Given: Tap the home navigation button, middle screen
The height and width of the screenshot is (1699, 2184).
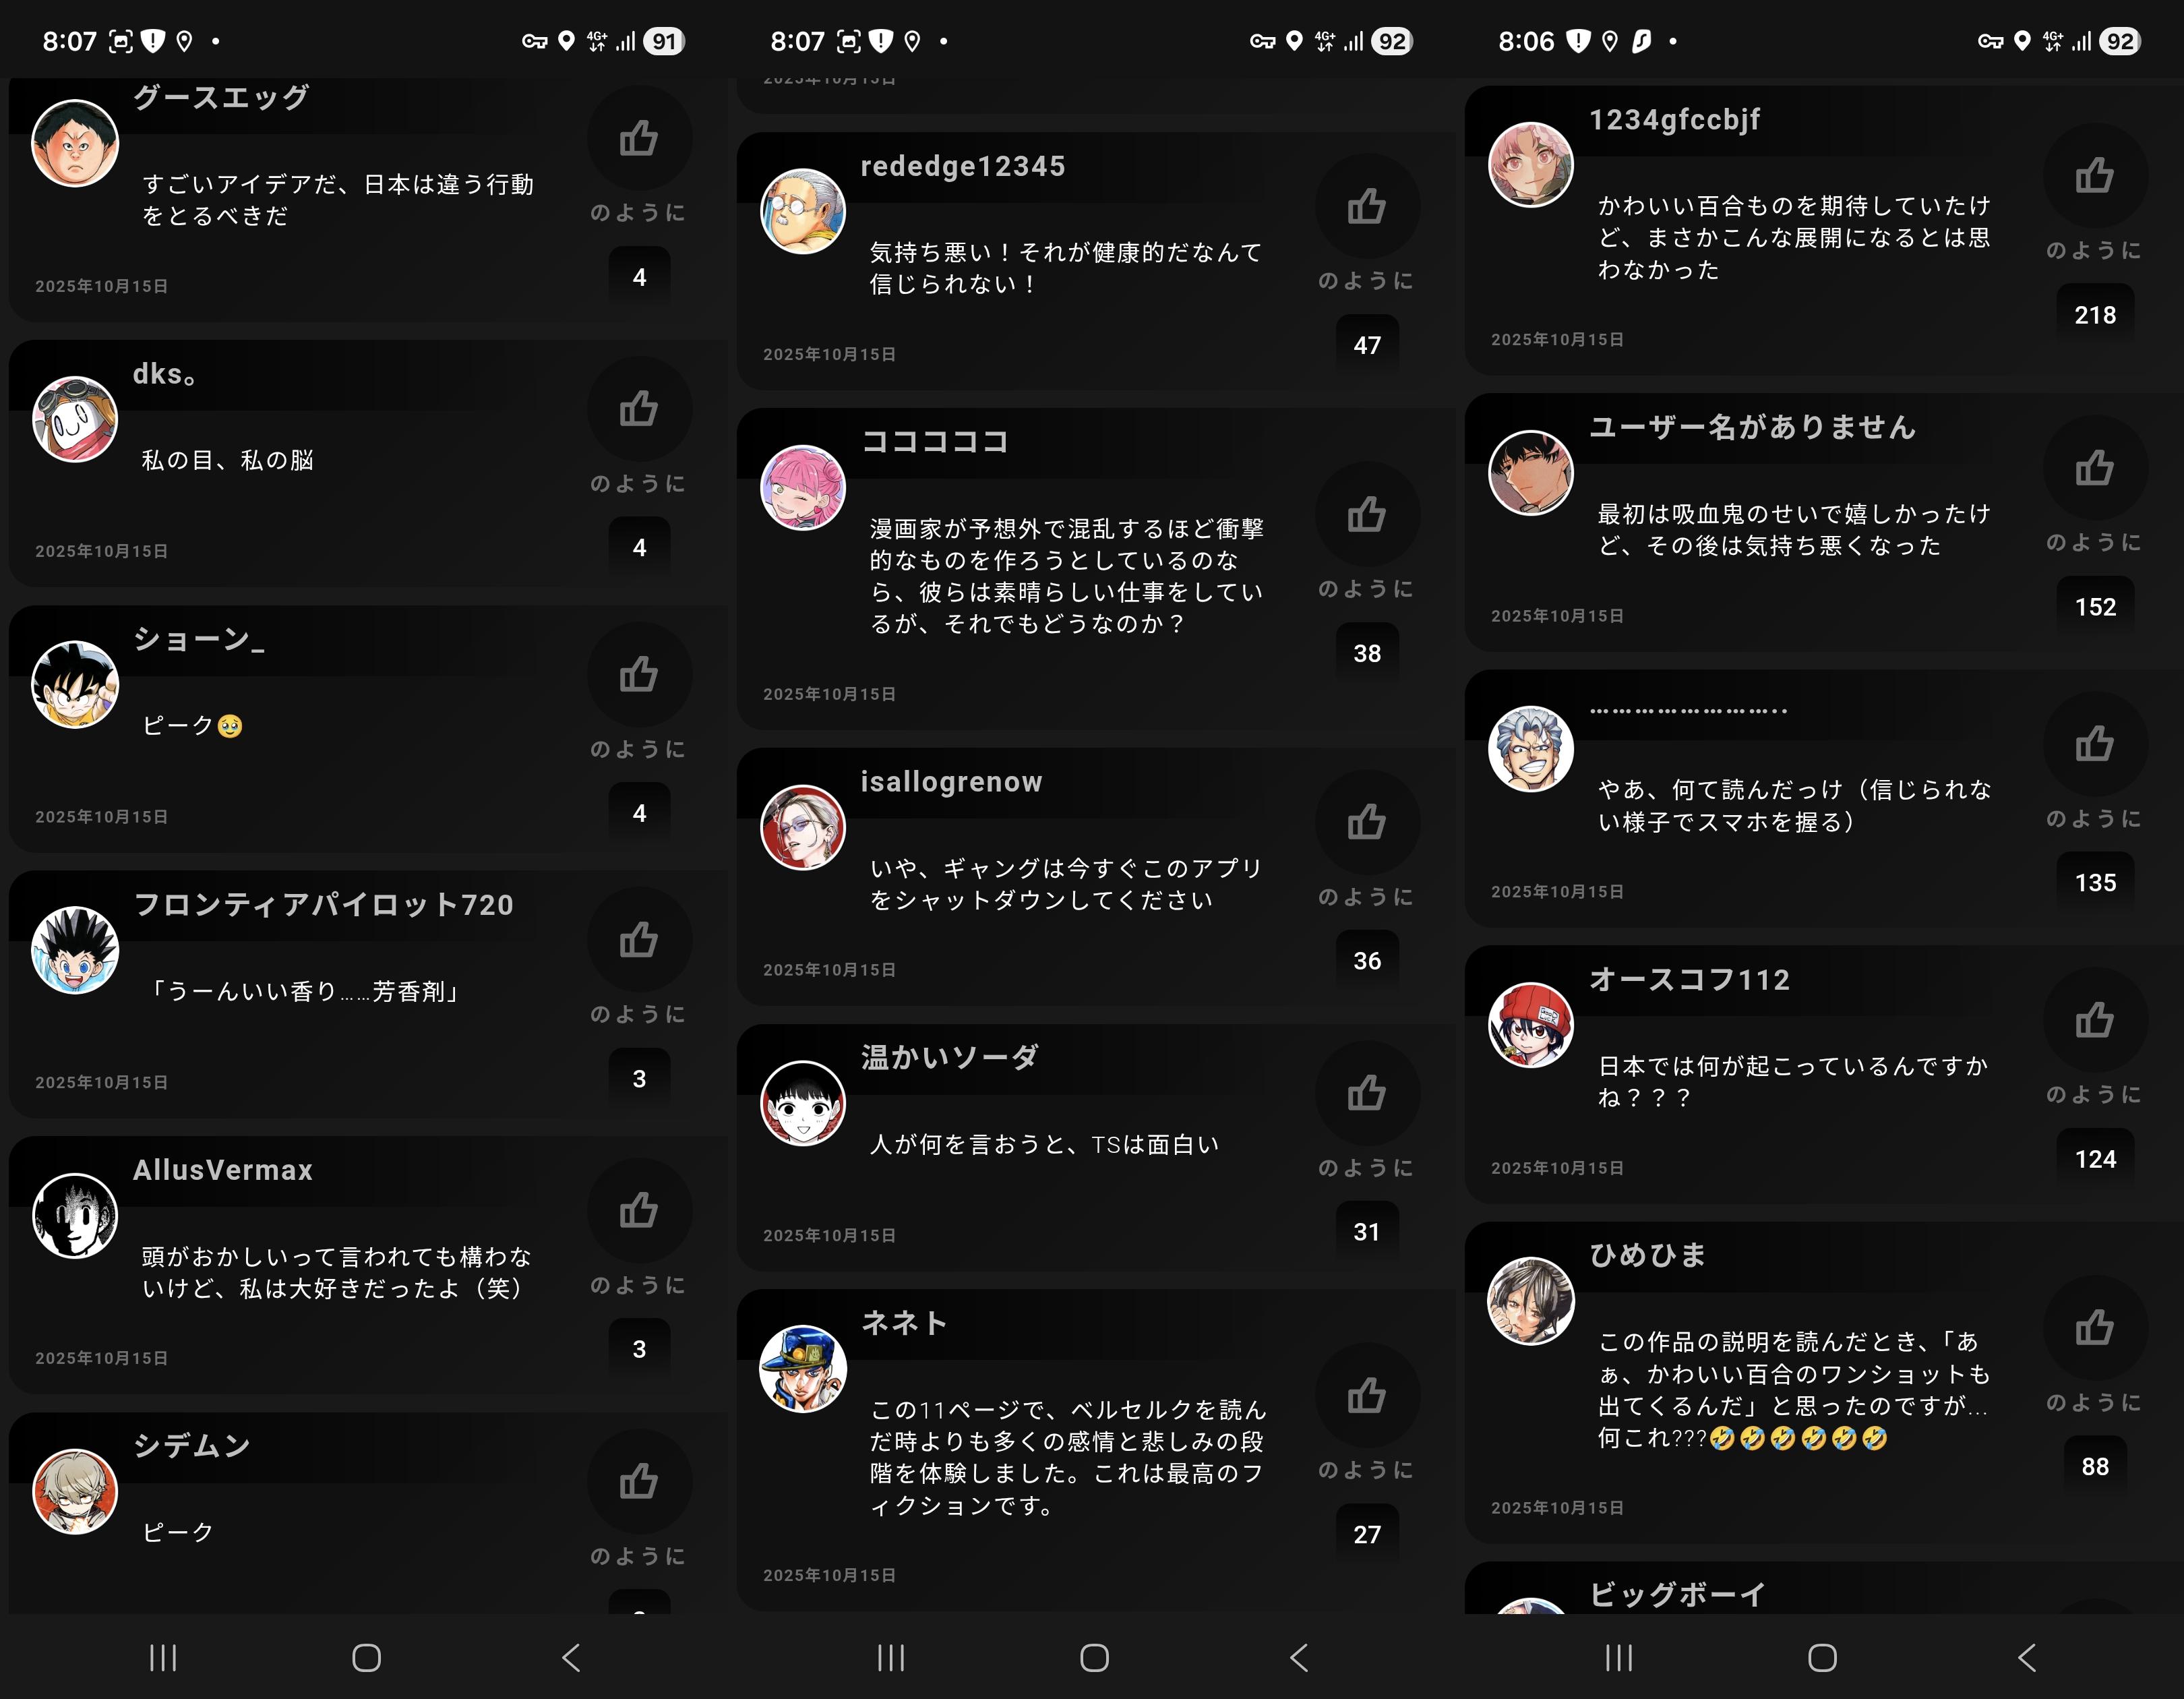Looking at the screenshot, I should point(1095,1657).
